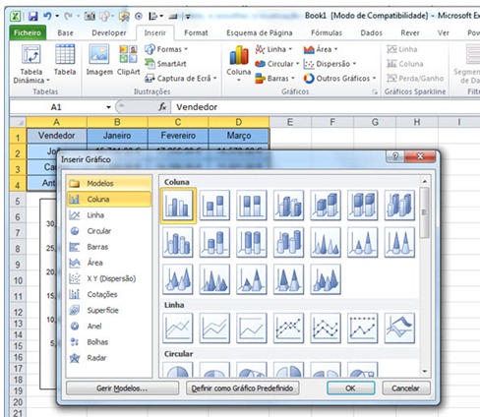Click the Perda/Ganho sparkline button

pos(415,79)
